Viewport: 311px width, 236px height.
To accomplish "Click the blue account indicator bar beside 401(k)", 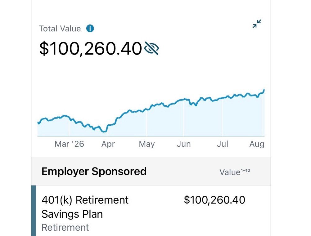I will (x=34, y=211).
